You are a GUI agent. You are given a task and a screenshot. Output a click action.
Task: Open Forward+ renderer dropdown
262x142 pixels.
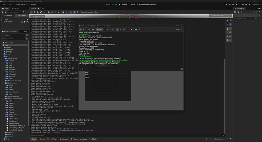[x=256, y=5]
